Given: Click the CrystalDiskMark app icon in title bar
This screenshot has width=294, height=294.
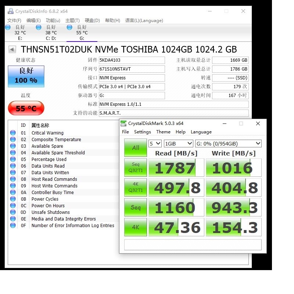Looking at the screenshot, I should tap(123, 123).
